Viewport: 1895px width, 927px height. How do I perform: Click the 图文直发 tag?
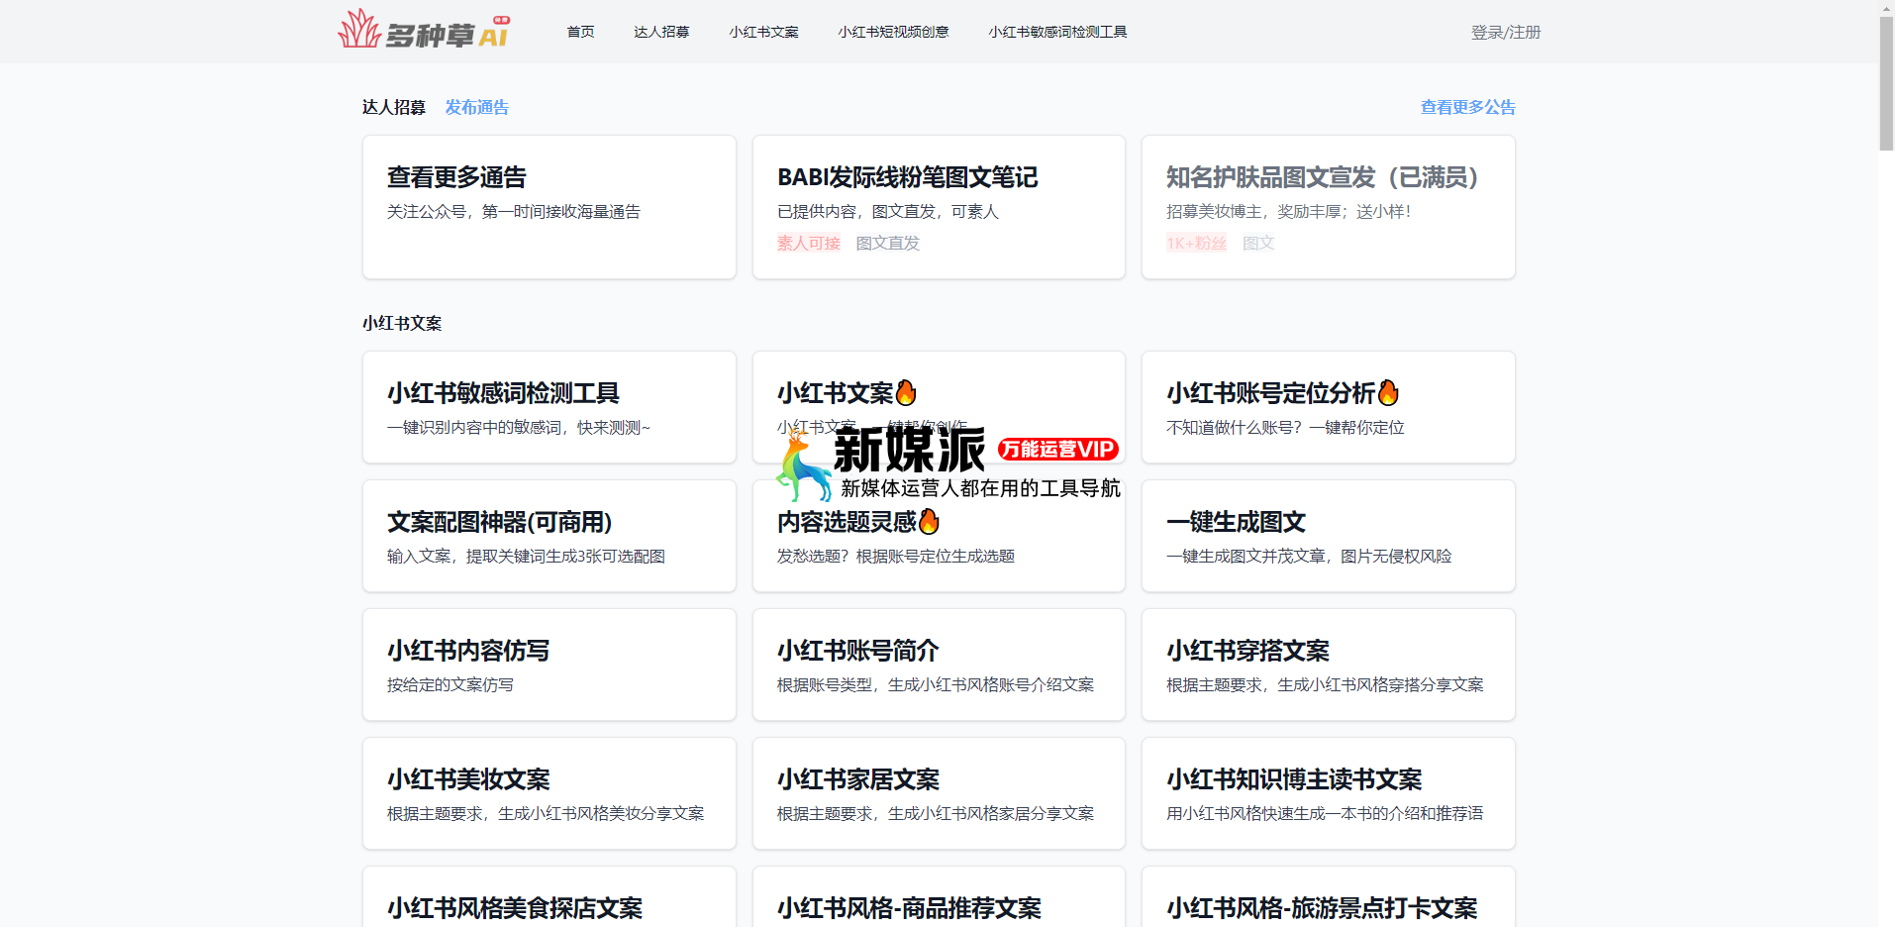coord(887,243)
